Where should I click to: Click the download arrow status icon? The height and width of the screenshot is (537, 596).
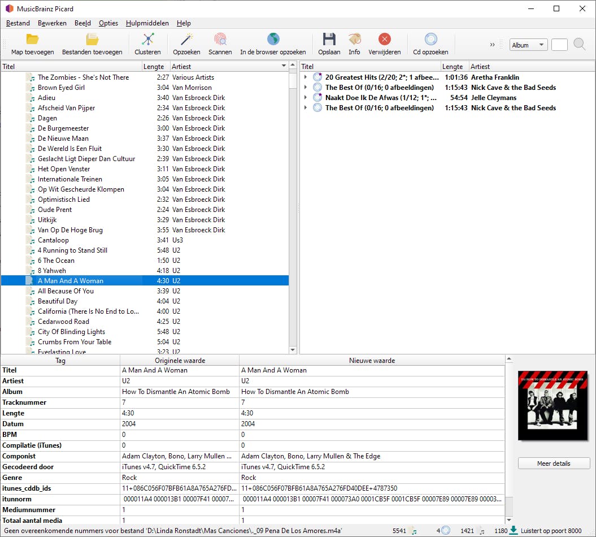(513, 530)
